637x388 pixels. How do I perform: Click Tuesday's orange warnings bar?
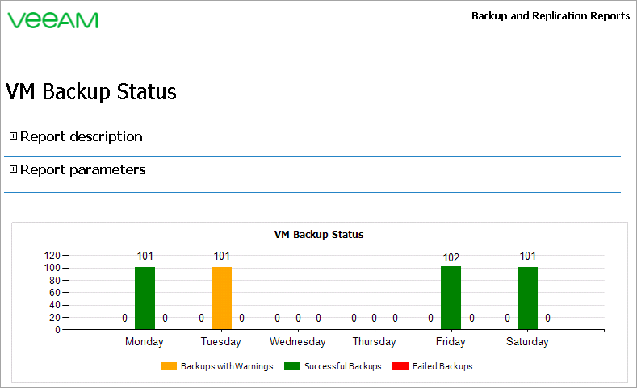tap(221, 298)
